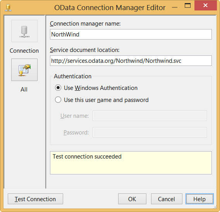Cancel the connection manager dialog
The width and height of the screenshot is (220, 212).
pyautogui.click(x=167, y=199)
